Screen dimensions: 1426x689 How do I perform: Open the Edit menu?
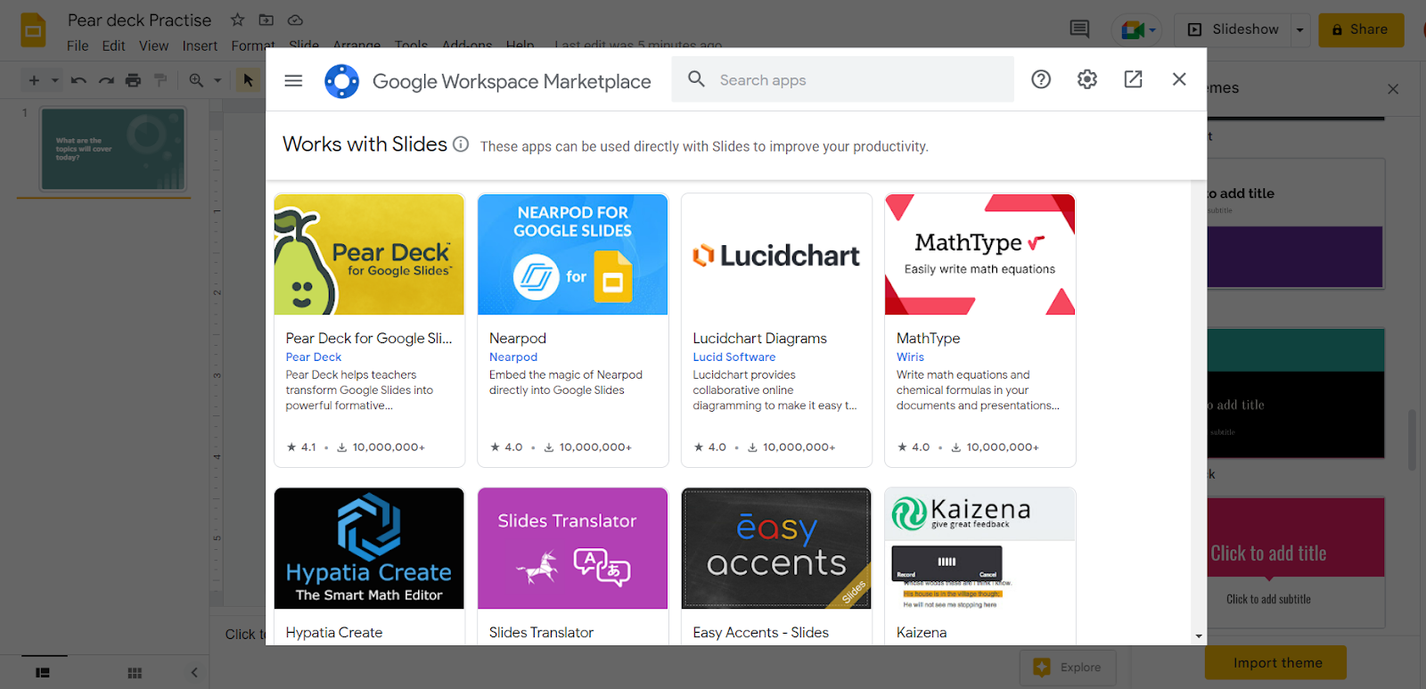(113, 45)
